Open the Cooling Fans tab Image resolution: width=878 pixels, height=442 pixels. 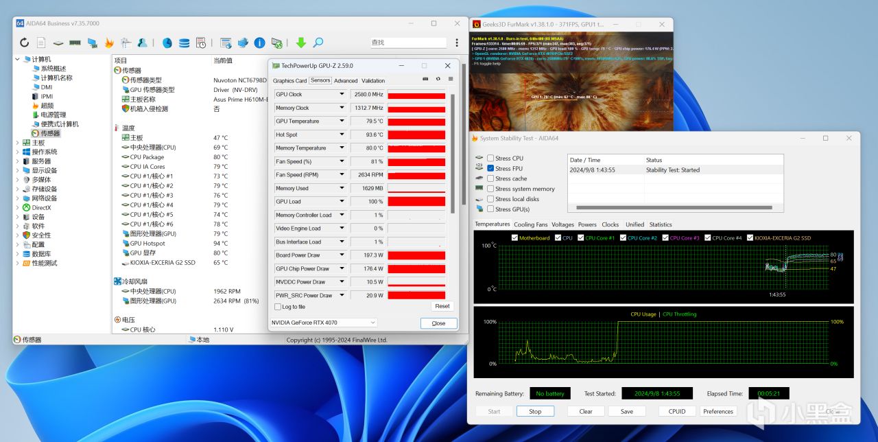531,224
